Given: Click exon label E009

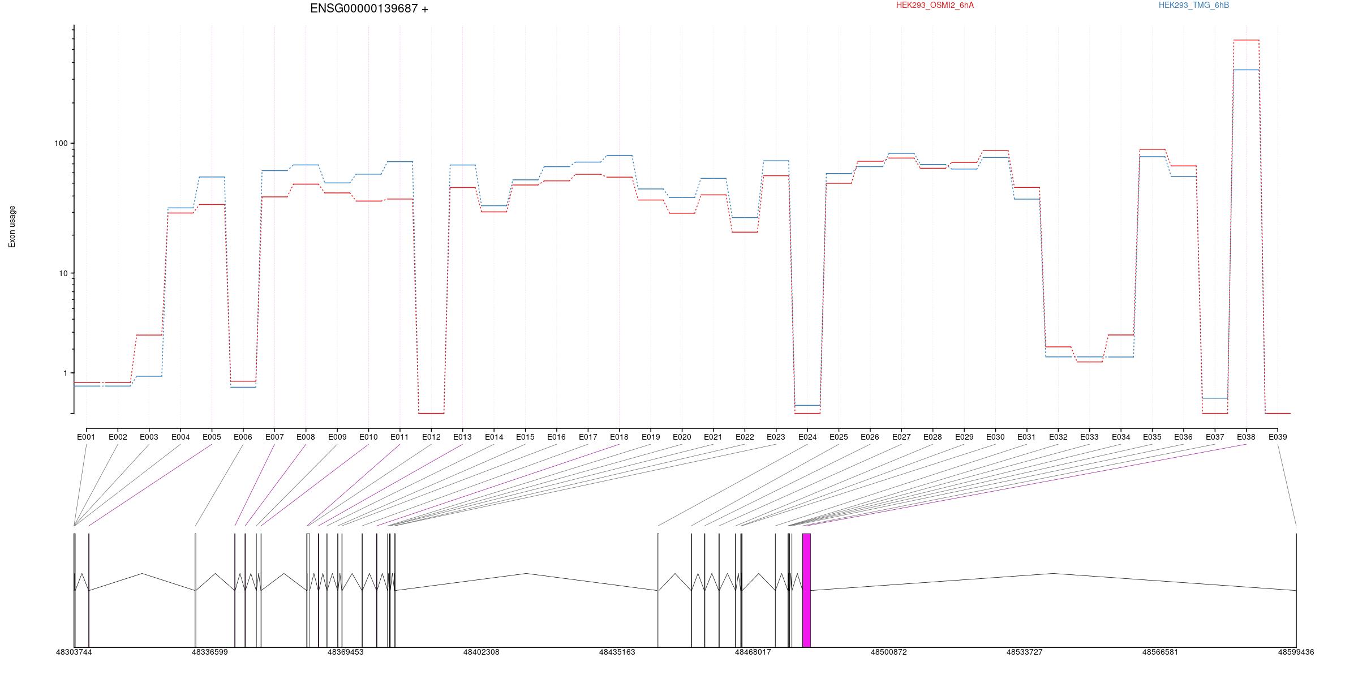Looking at the screenshot, I should coord(337,437).
